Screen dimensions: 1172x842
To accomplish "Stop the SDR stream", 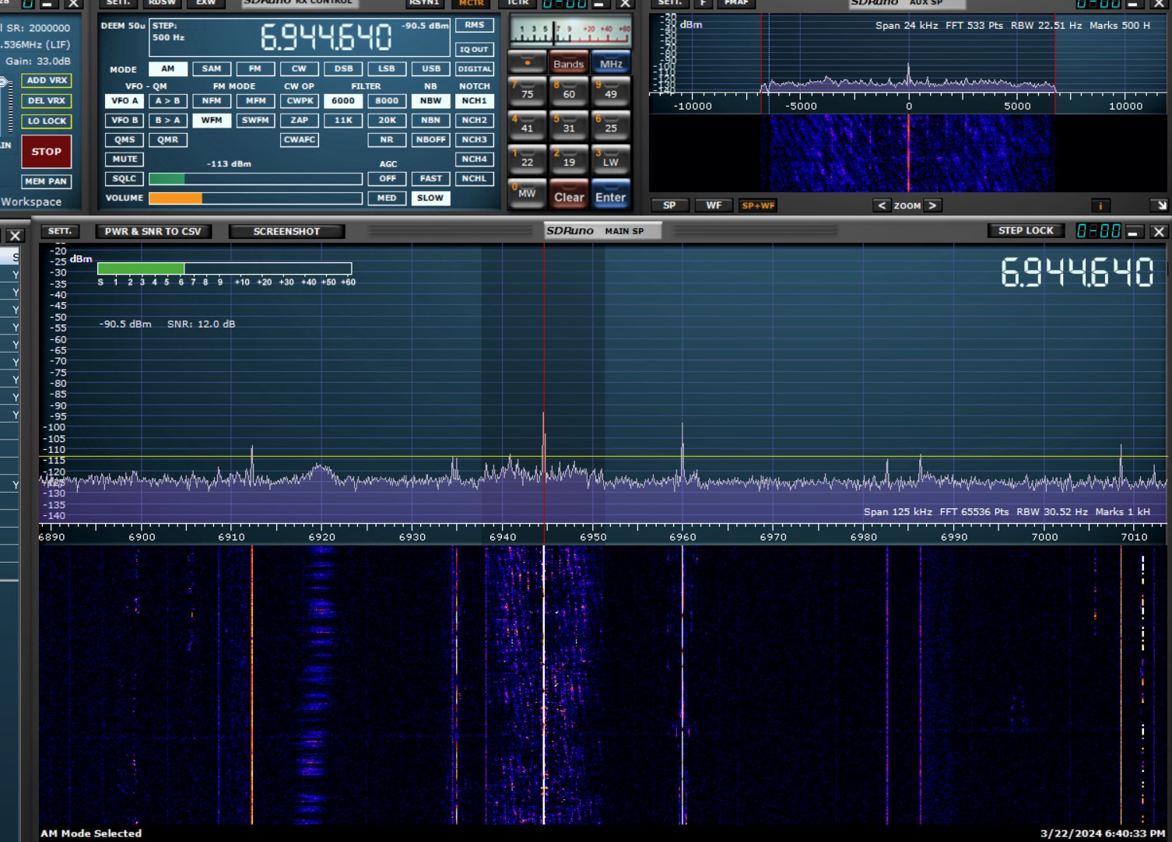I will pos(47,152).
